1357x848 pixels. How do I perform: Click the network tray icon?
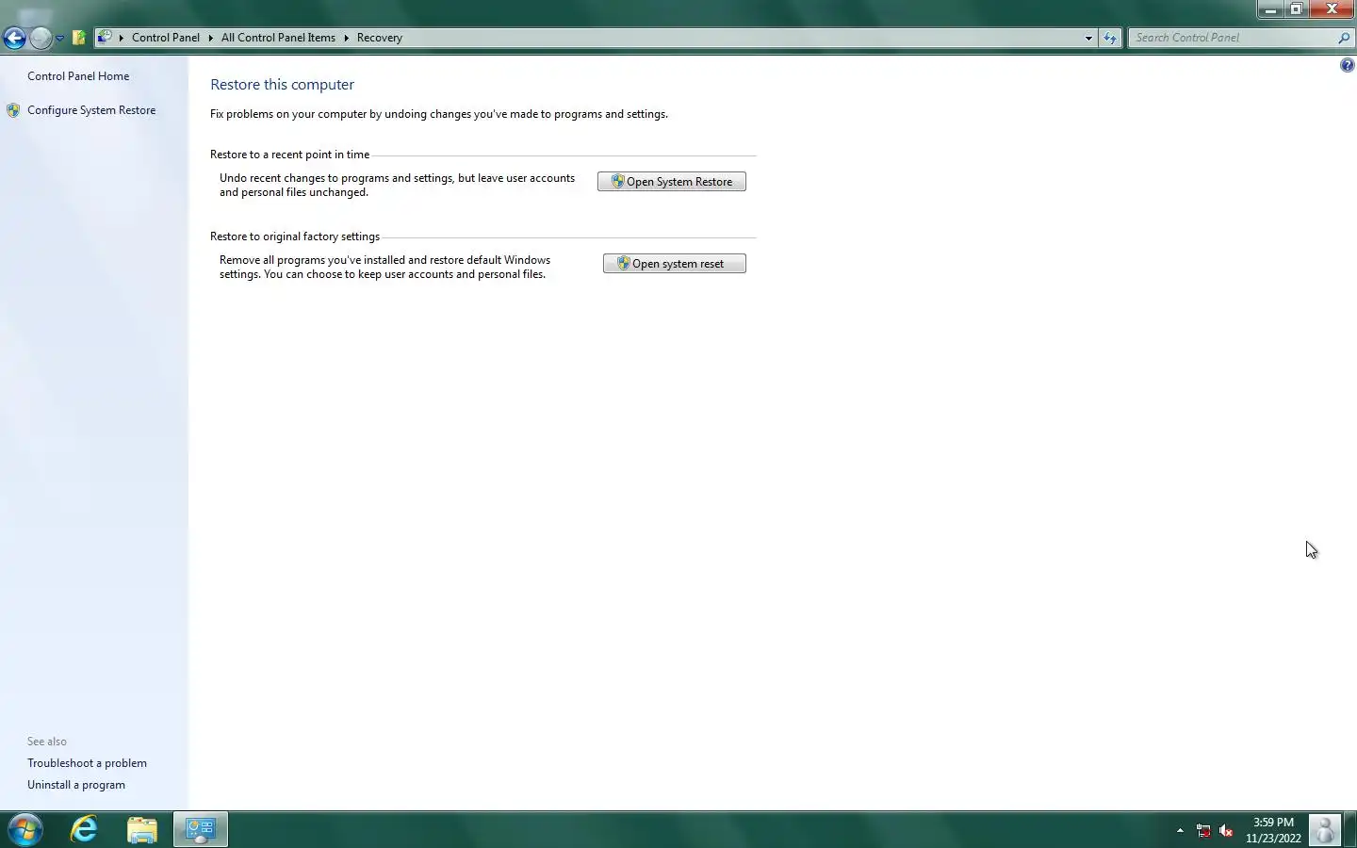click(x=1203, y=830)
